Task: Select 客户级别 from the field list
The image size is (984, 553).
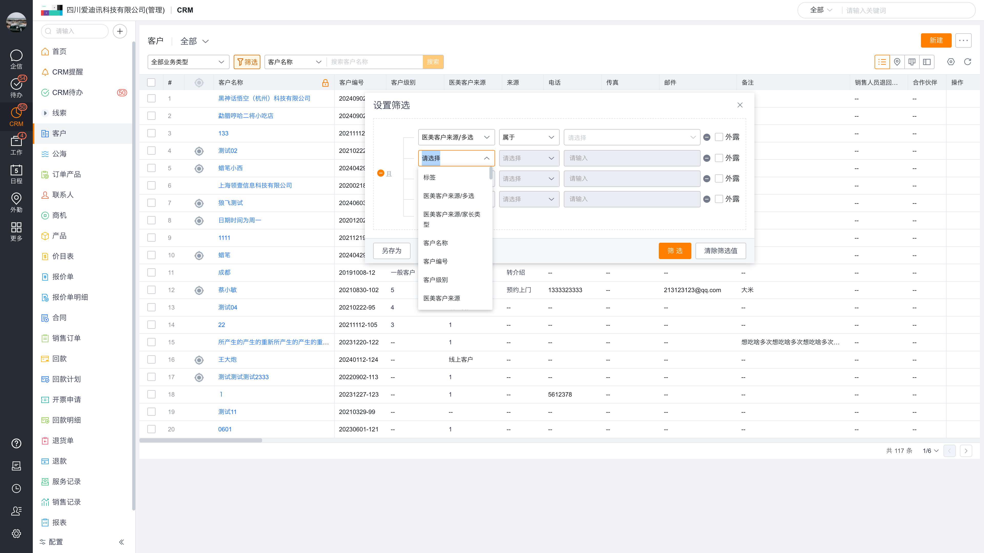Action: (455, 280)
